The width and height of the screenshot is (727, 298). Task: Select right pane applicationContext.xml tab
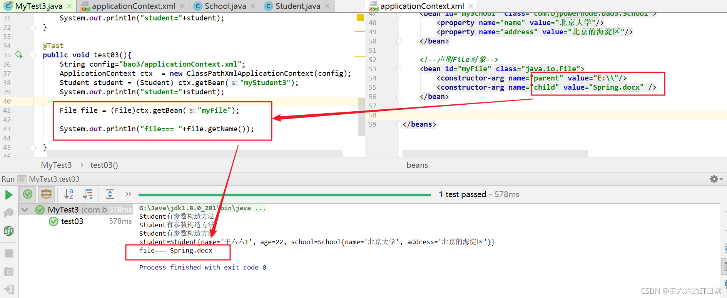[x=422, y=6]
